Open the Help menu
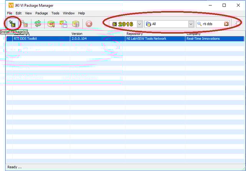Screen dimensions: 246x171 81,13
